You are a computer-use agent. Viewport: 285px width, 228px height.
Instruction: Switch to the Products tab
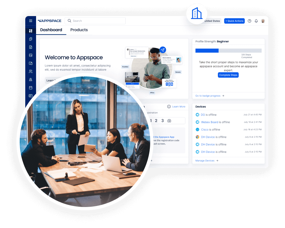click(x=79, y=30)
